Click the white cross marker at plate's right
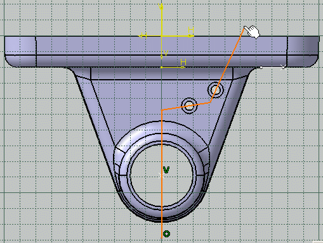323x243 pixels. click(283, 67)
